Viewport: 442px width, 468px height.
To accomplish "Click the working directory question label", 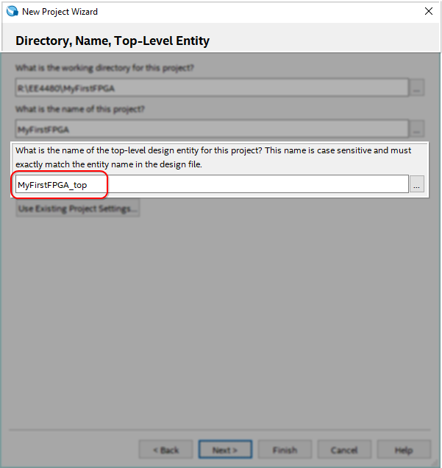I will [x=103, y=68].
